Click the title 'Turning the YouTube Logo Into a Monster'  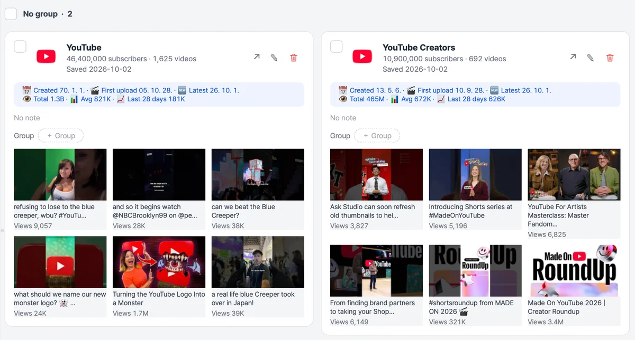159,299
